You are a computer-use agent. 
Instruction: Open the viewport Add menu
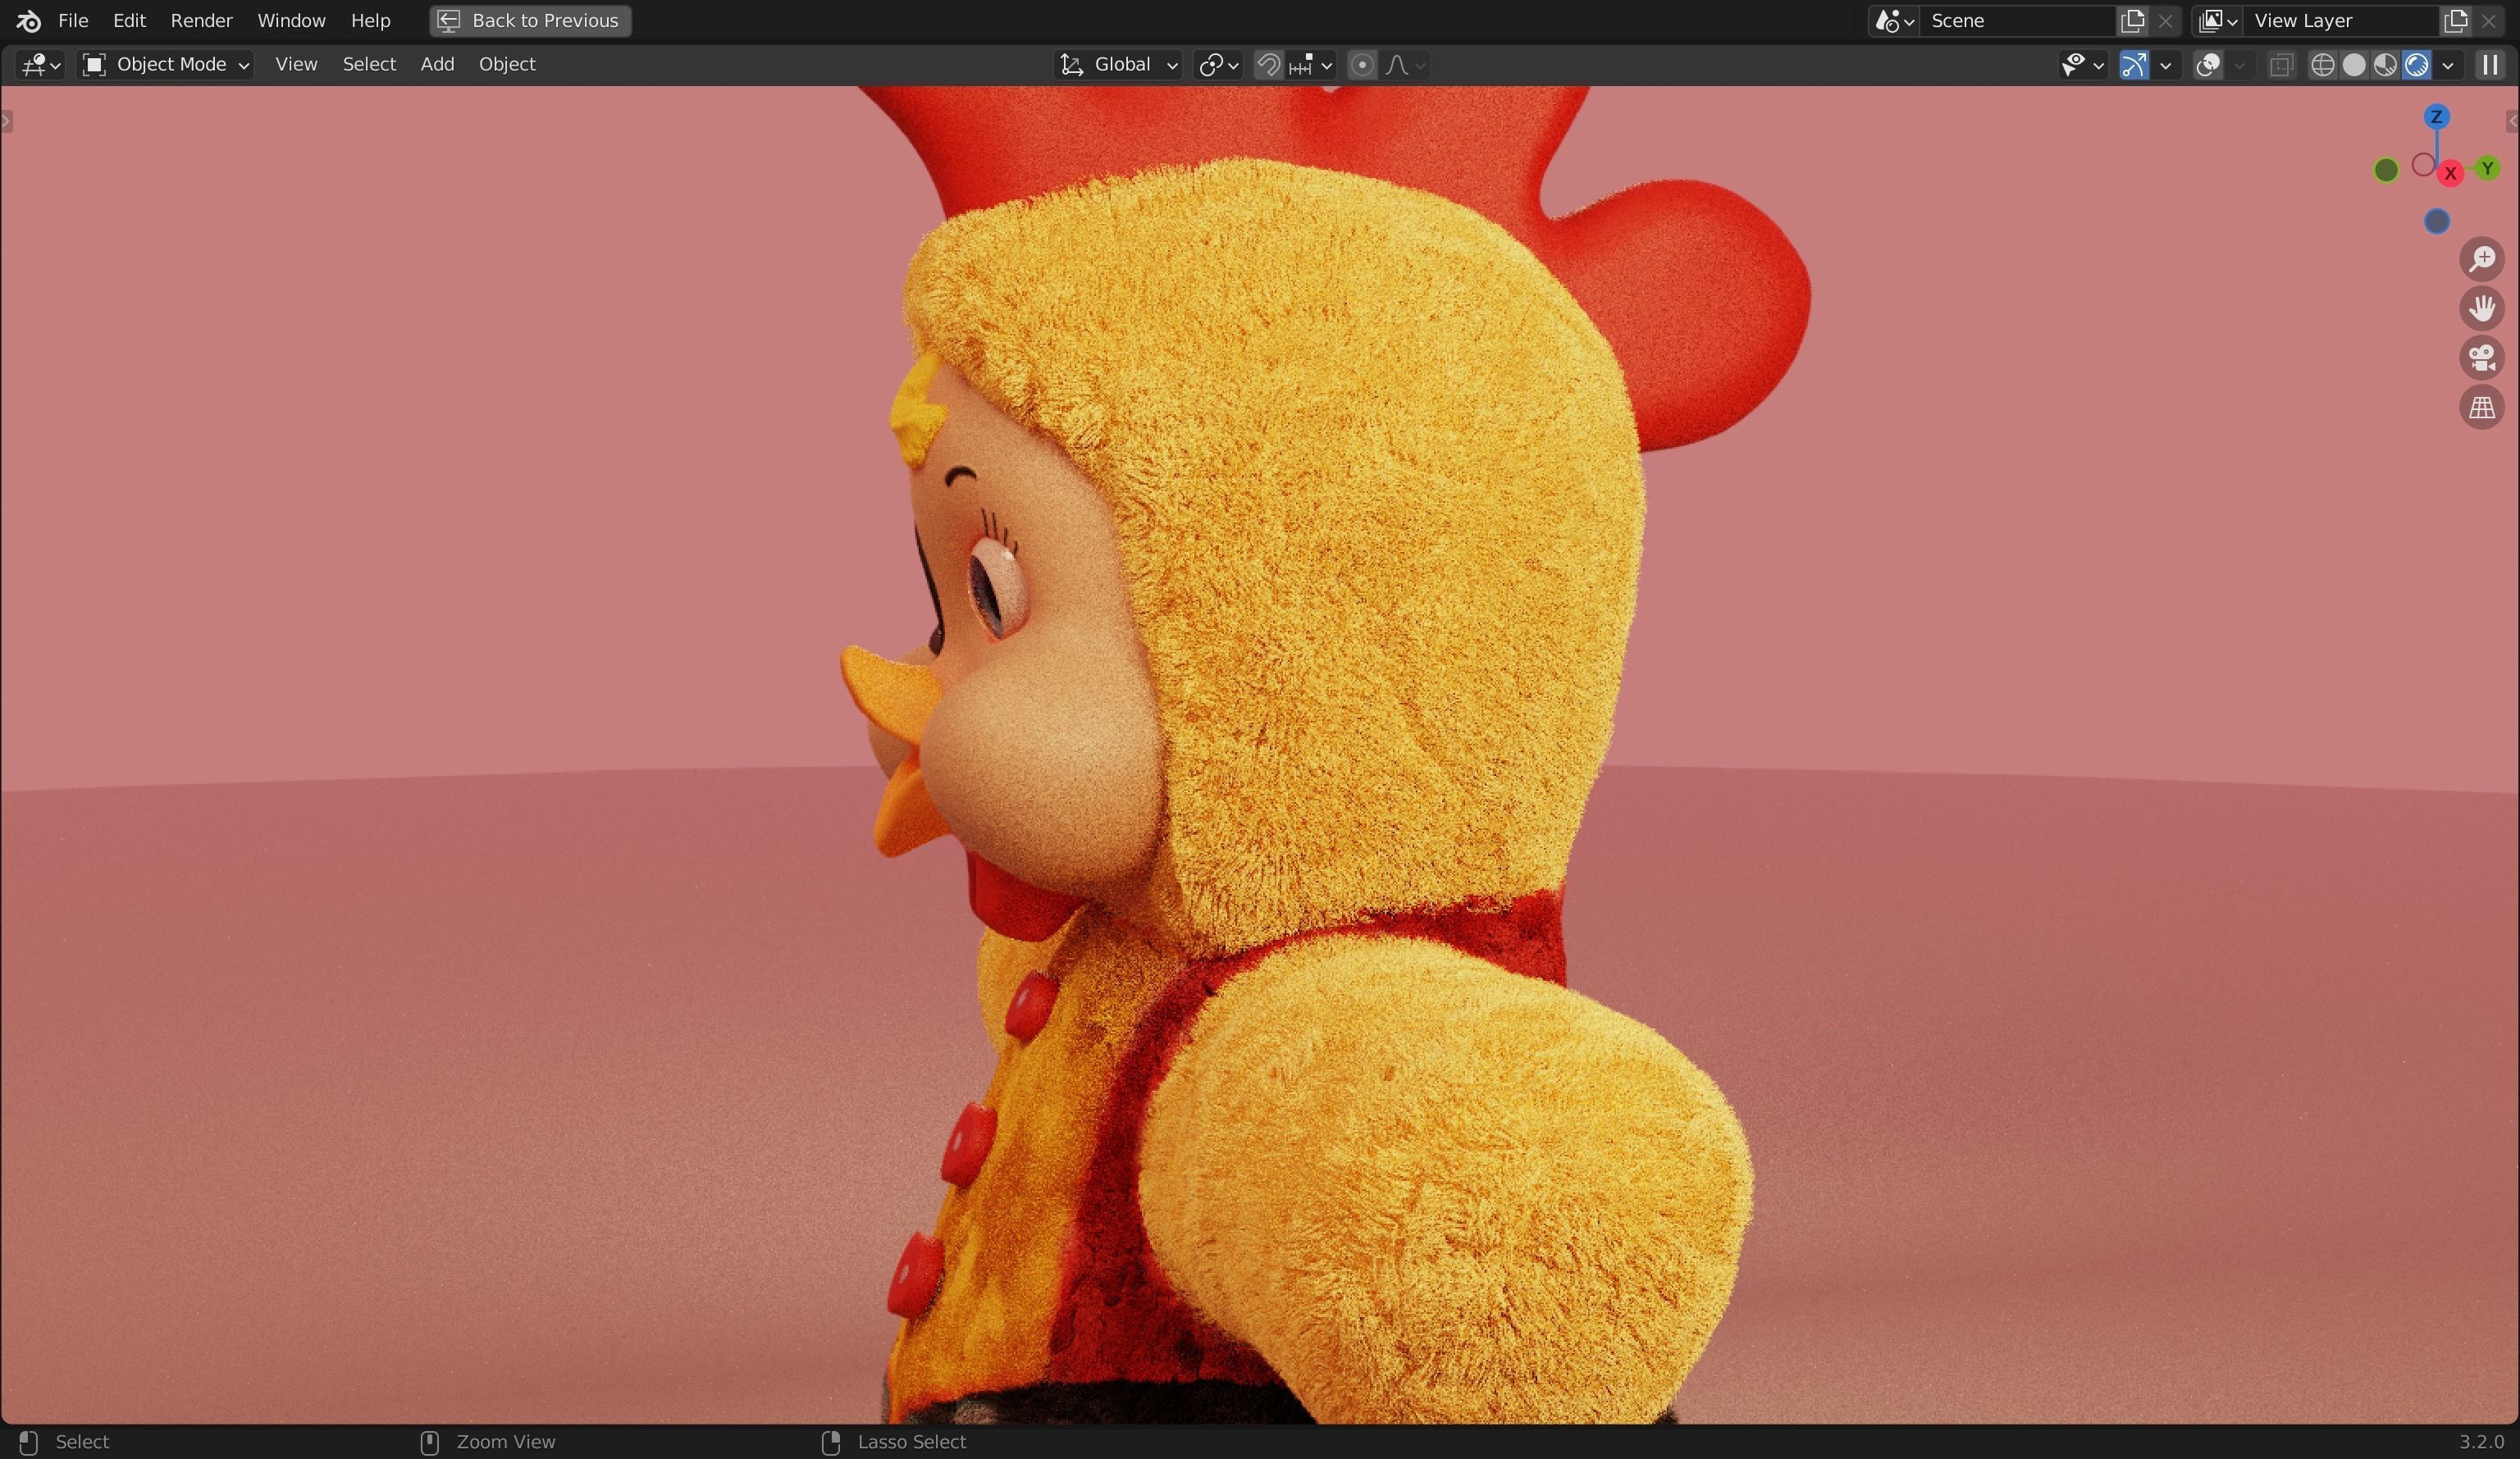437,65
